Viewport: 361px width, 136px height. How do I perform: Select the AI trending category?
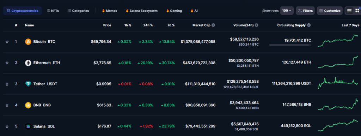click(x=194, y=11)
